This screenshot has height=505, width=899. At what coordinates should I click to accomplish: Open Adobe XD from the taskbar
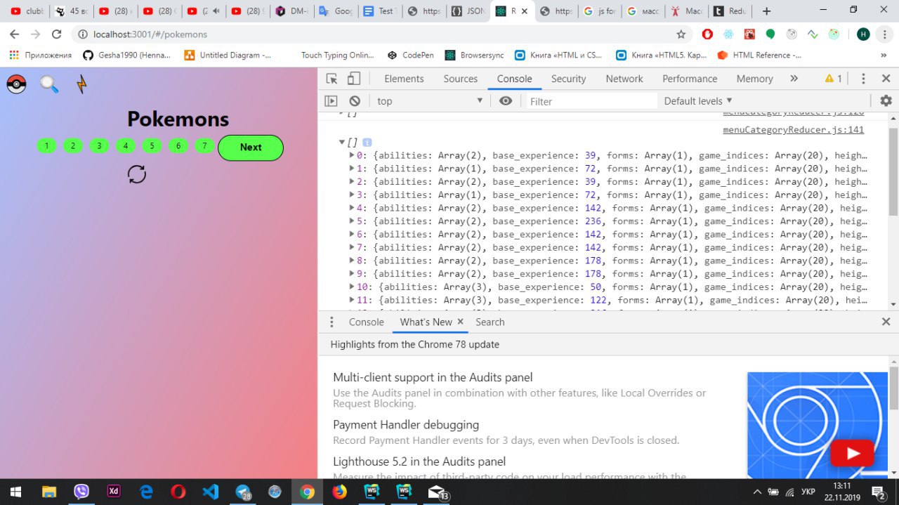click(x=113, y=492)
